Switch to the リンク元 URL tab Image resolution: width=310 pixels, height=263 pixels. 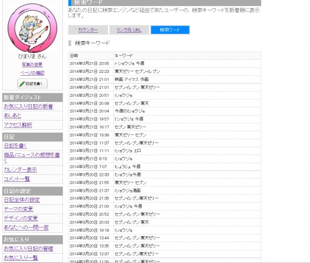pyautogui.click(x=129, y=30)
